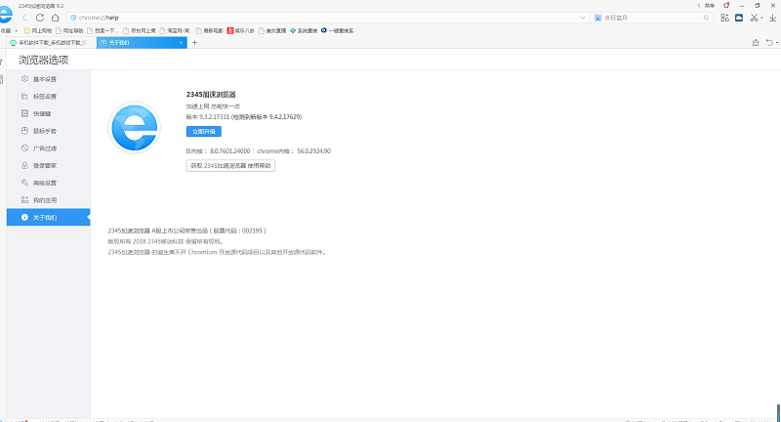Open the downloads manager icon
This screenshot has height=422, width=781.
click(772, 18)
